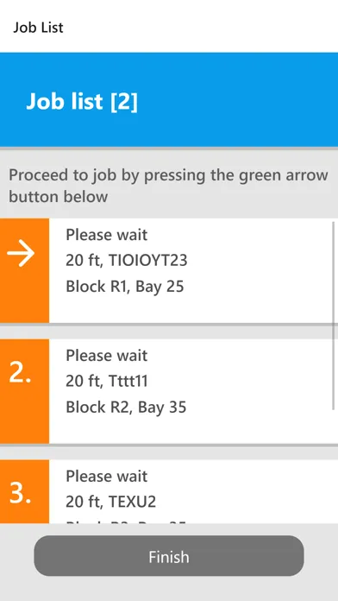
Task: Select the 'Block R2, Bay 35' location line
Action: pyautogui.click(x=126, y=407)
